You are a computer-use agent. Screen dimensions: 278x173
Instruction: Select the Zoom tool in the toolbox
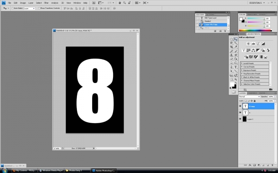tap(236, 79)
